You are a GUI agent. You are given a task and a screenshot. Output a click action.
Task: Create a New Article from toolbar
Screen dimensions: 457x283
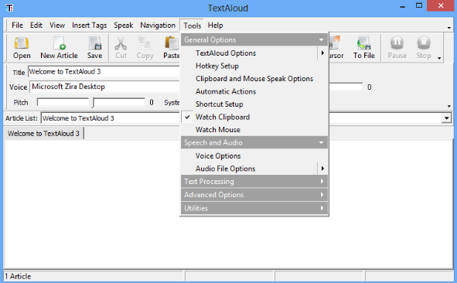tap(60, 43)
